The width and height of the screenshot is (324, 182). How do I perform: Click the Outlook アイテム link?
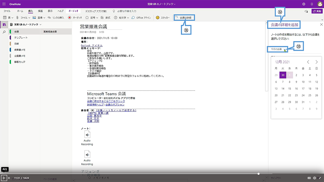(x=92, y=45)
